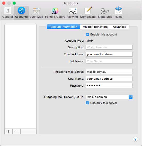Select the Account Information tab

(63, 27)
